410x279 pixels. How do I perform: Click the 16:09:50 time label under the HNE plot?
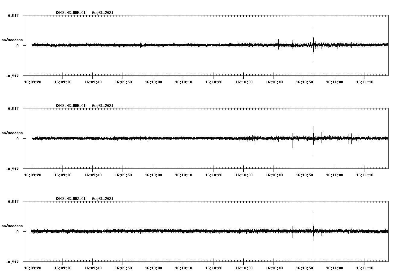point(123,82)
